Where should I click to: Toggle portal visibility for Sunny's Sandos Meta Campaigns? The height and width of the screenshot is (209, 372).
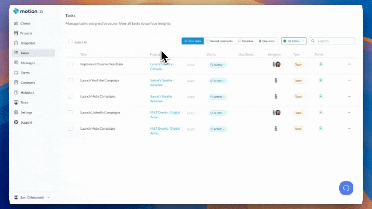pyautogui.click(x=320, y=96)
